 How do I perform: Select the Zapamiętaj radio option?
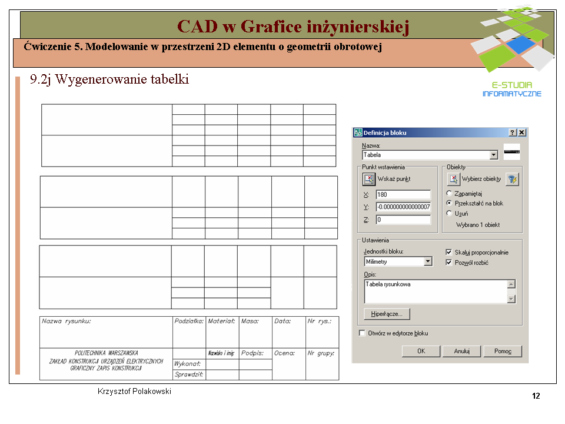[449, 194]
